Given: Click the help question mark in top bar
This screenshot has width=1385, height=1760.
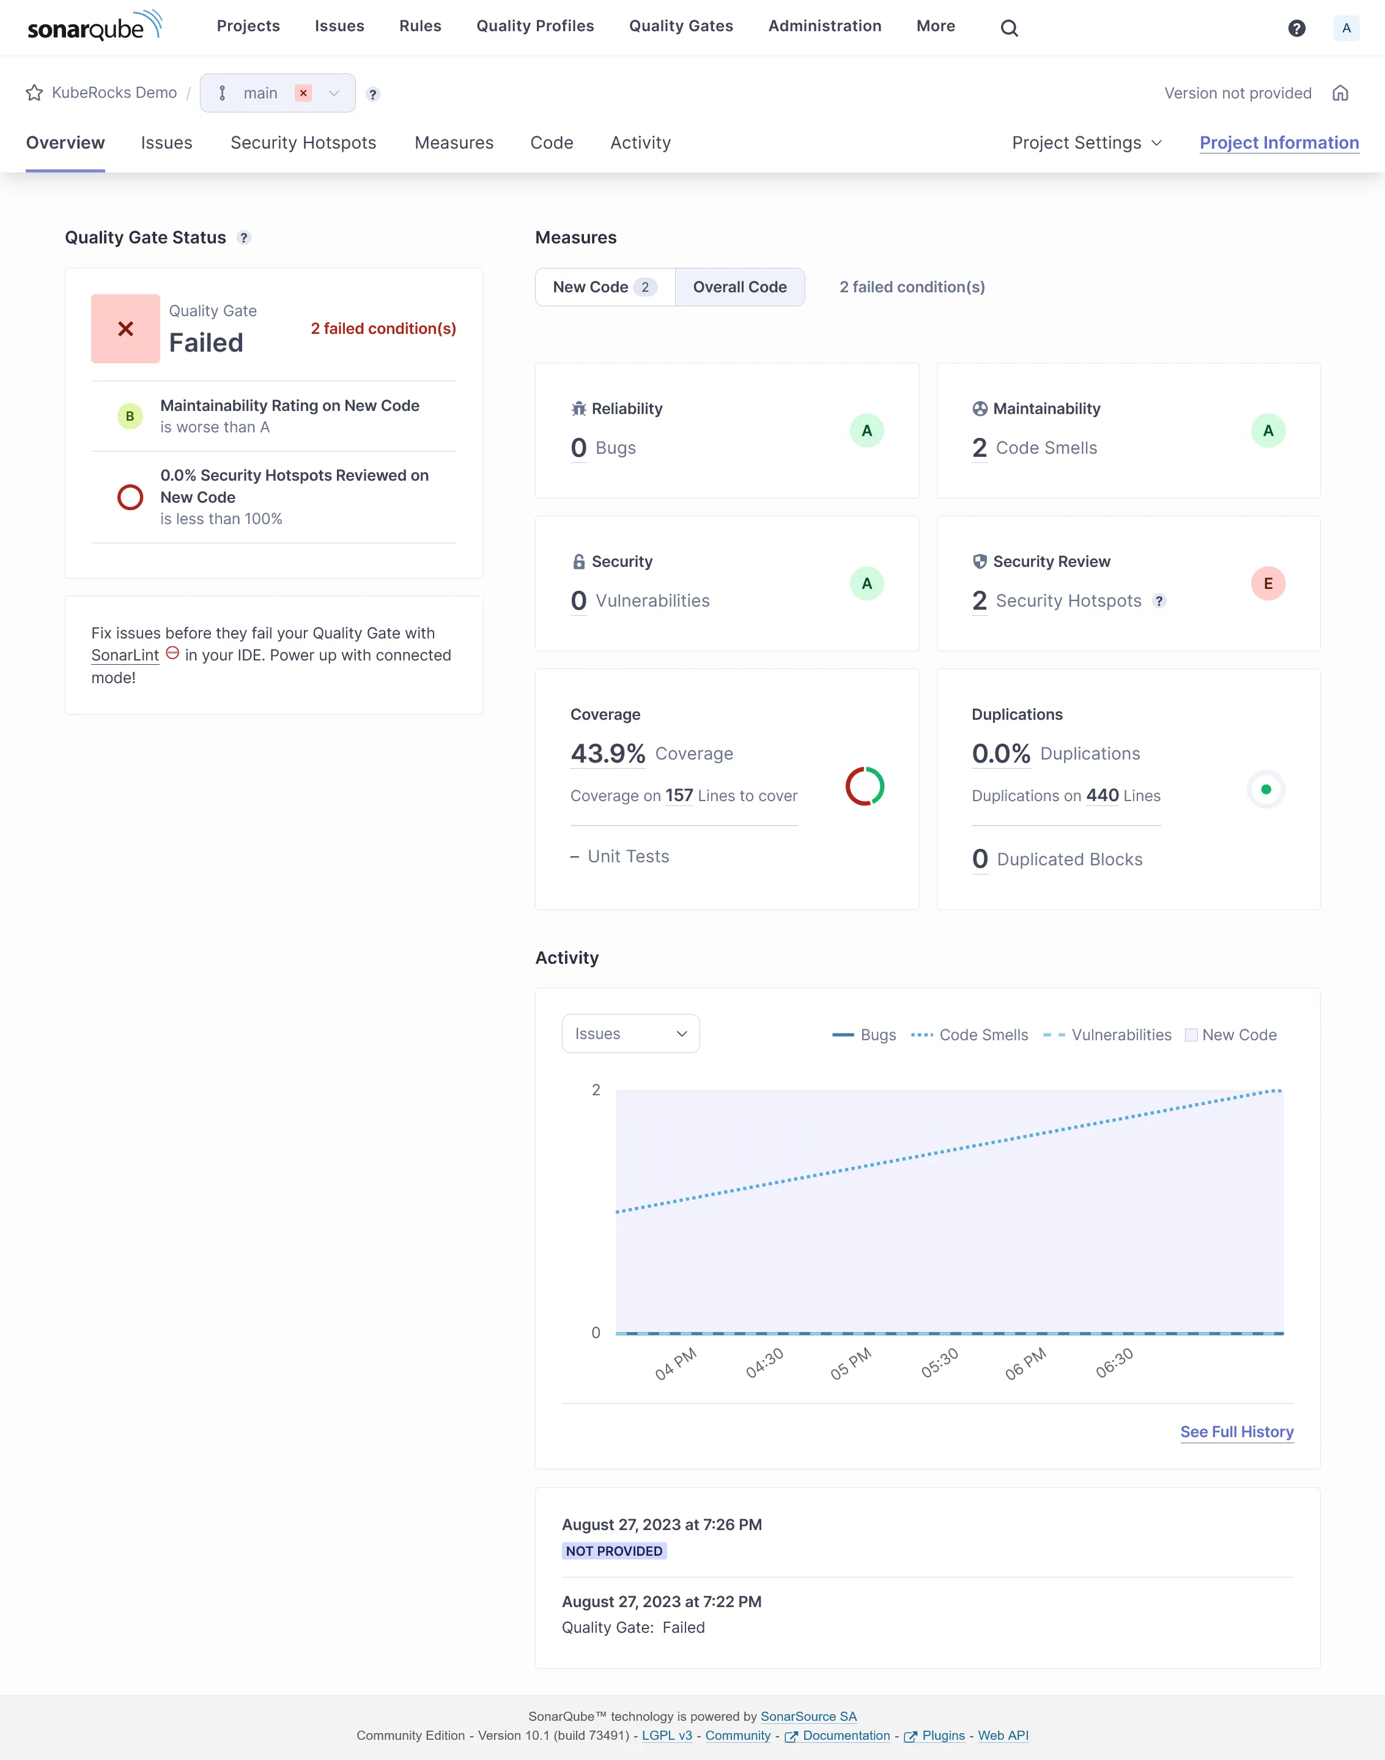Looking at the screenshot, I should [1296, 27].
